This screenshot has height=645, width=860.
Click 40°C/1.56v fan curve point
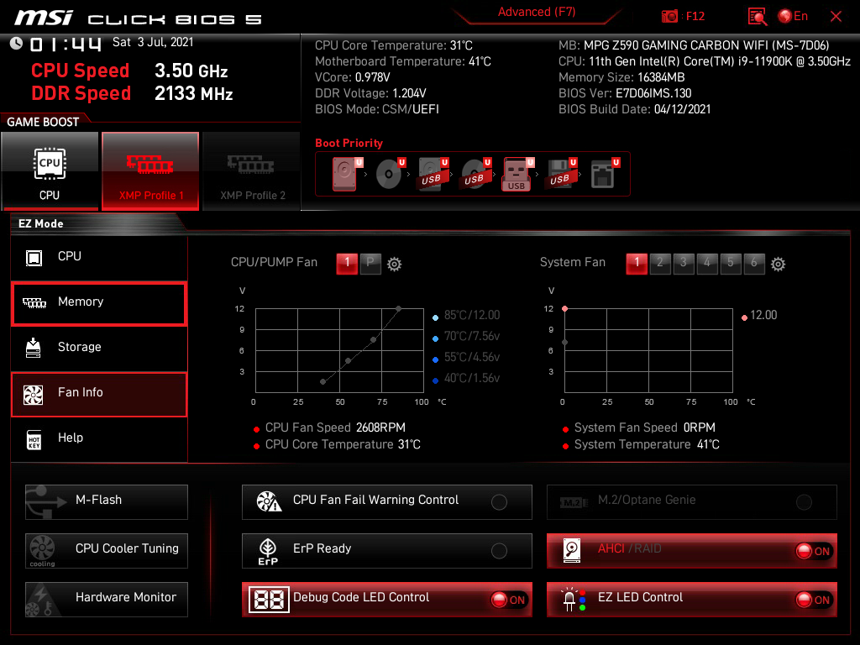tap(323, 382)
